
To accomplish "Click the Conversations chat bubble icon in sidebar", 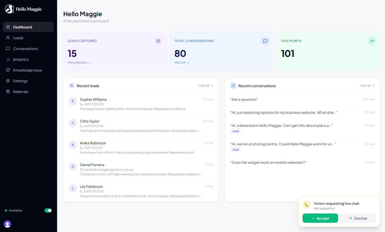I will pyautogui.click(x=8, y=48).
